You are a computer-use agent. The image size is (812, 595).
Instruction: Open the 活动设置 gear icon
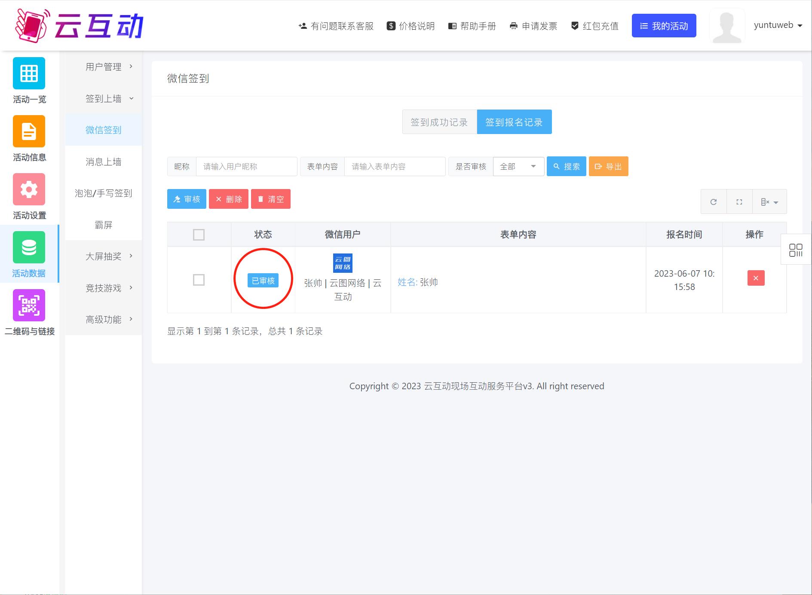(x=29, y=189)
